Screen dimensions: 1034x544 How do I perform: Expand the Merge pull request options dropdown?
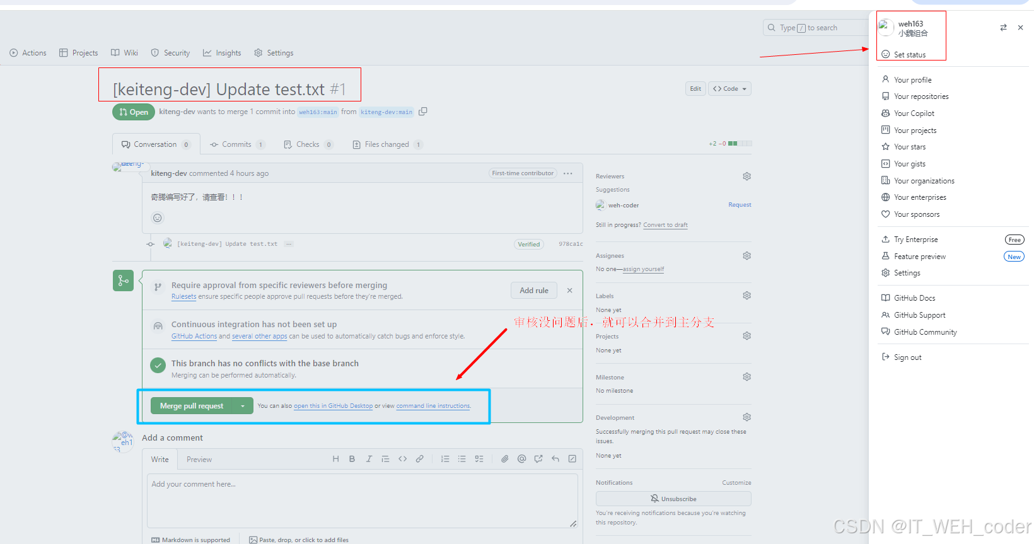[243, 406]
